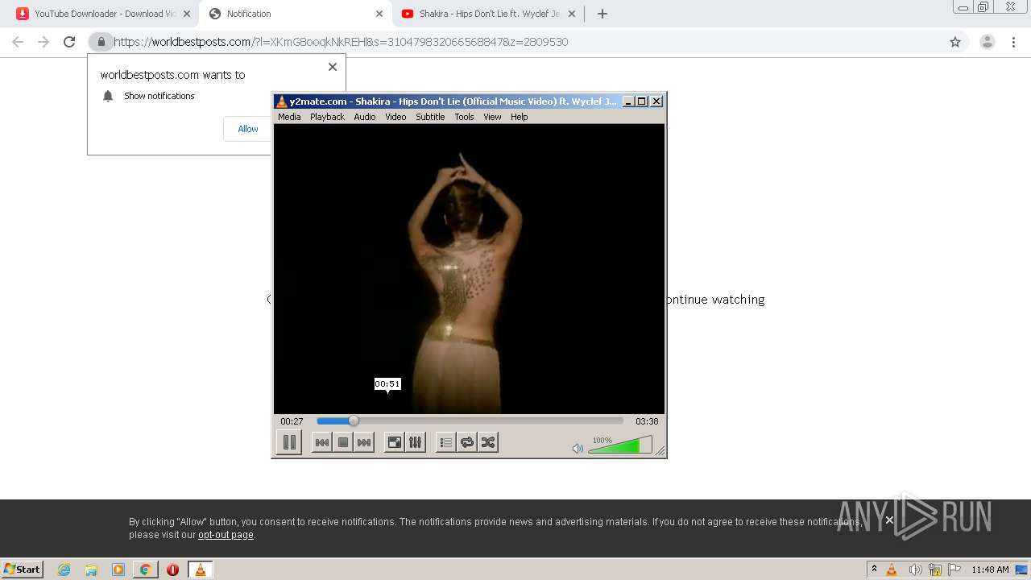Screen dimensions: 1031x580
Task: Pause playback in VLC
Action: (x=289, y=442)
